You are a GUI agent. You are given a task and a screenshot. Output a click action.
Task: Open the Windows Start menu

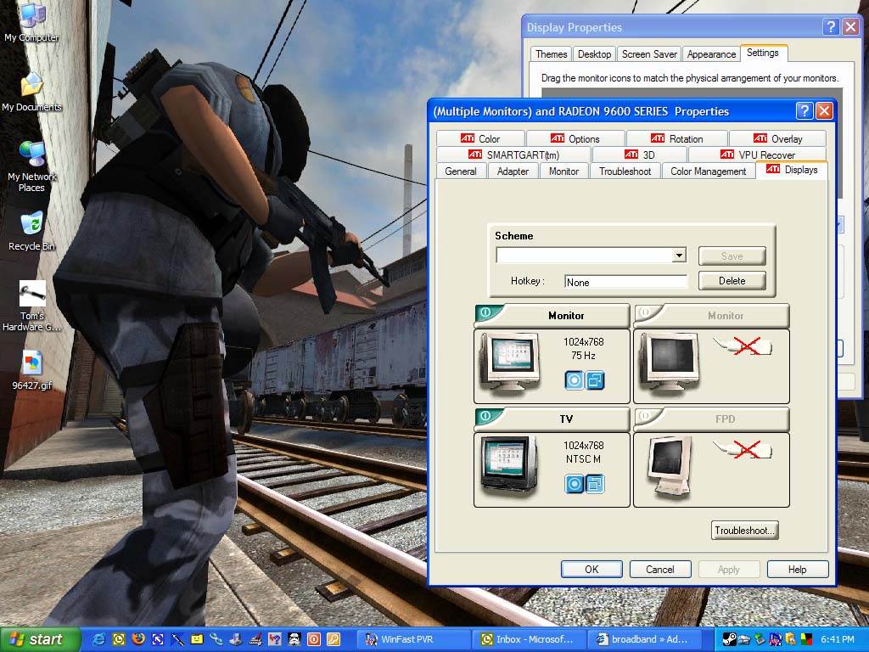(39, 639)
